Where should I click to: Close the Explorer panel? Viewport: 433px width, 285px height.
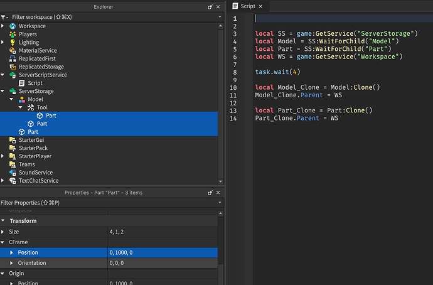pos(218,7)
